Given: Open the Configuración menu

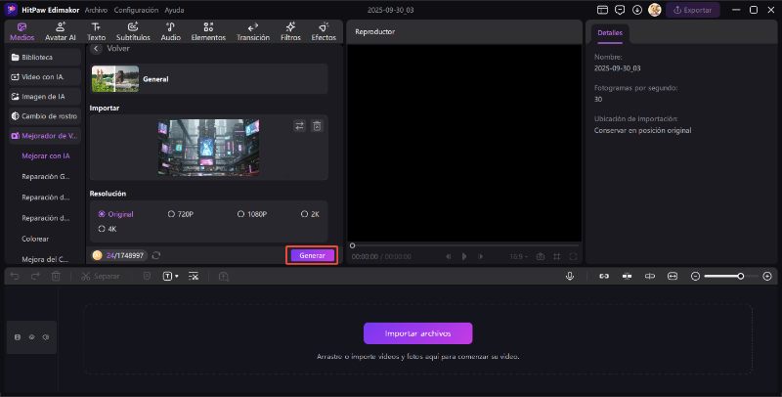Looking at the screenshot, I should click(x=136, y=9).
